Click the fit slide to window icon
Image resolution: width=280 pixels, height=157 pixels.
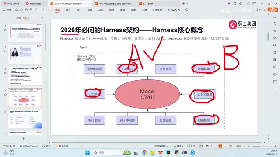tap(231, 146)
